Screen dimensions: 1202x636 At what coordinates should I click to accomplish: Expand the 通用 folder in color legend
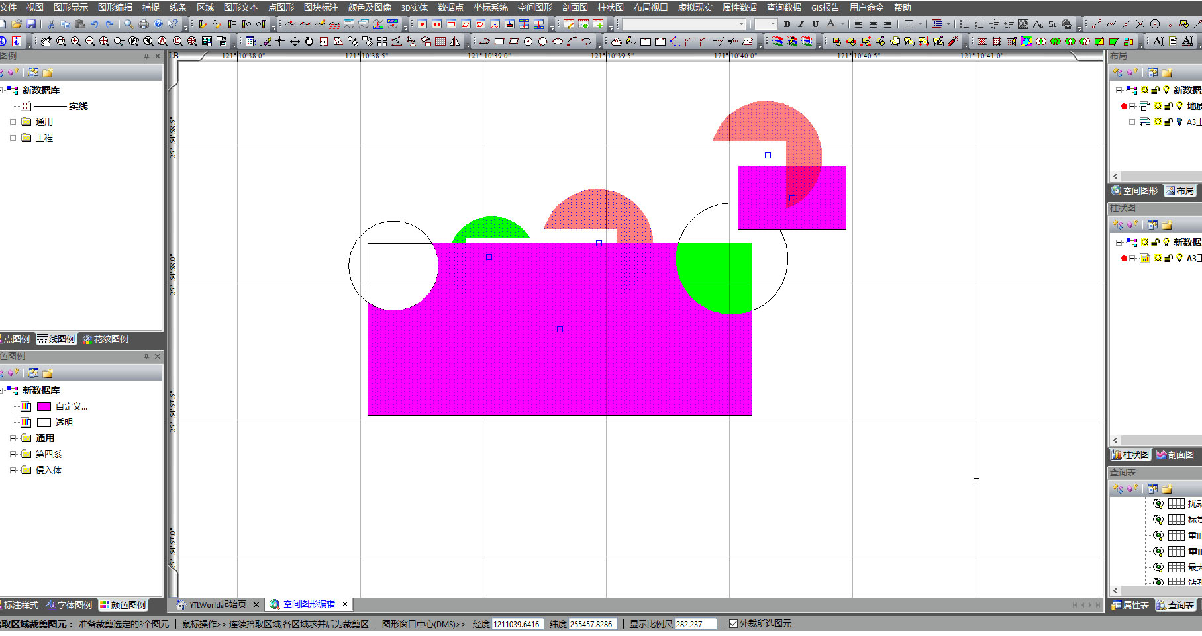click(13, 438)
